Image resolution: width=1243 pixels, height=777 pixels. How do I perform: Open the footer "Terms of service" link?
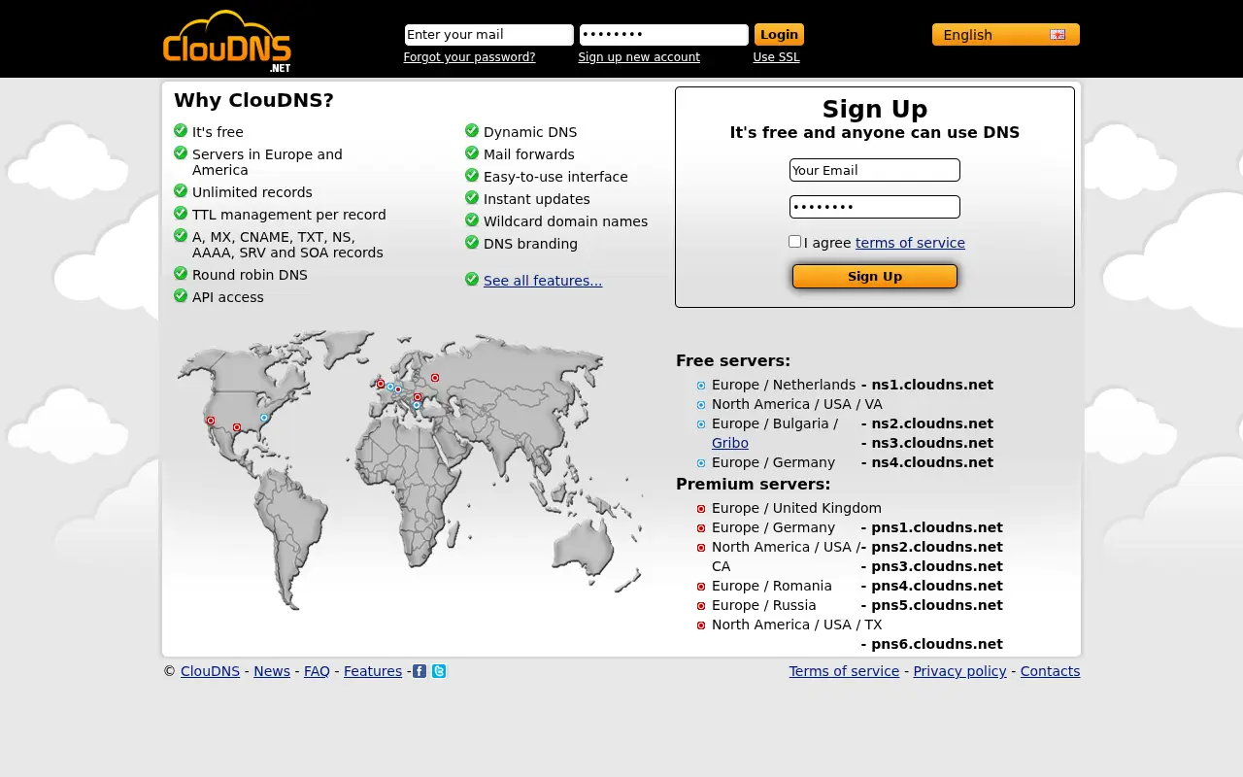pos(844,671)
